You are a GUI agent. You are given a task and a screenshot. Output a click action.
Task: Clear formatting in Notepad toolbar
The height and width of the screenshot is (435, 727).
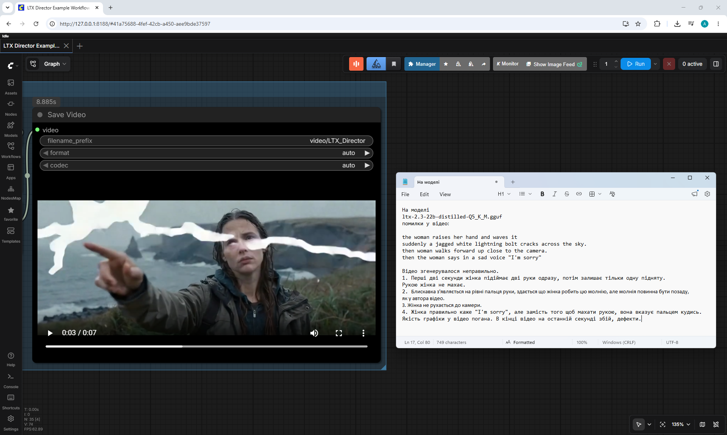(x=612, y=194)
